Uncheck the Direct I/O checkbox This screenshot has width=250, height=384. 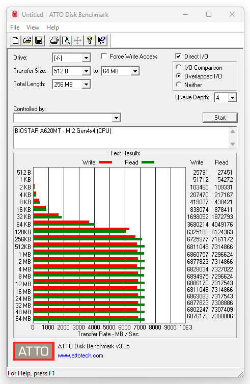pyautogui.click(x=179, y=57)
